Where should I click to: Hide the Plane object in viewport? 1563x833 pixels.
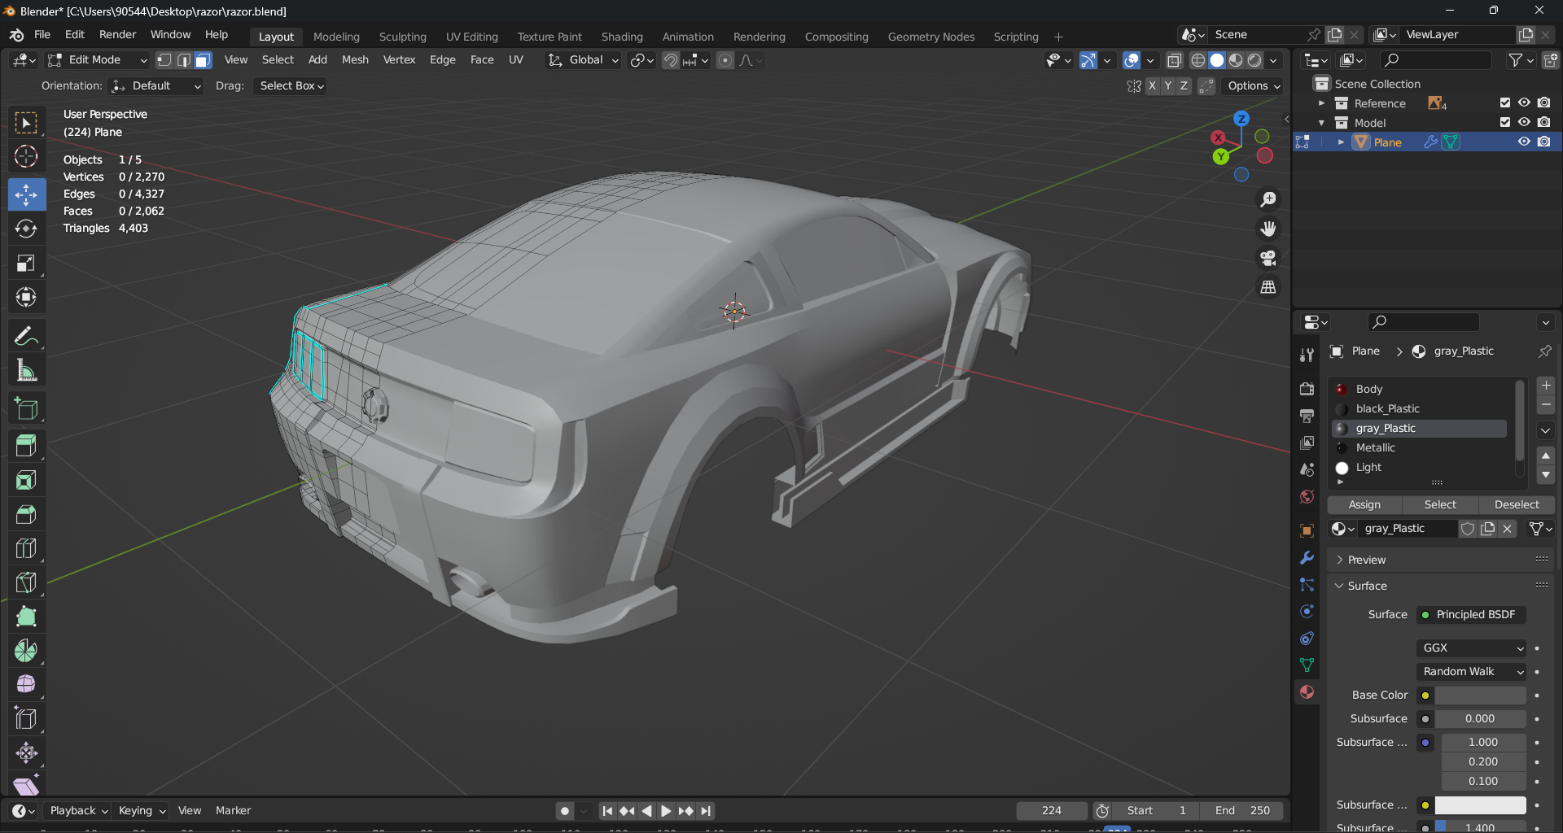pos(1524,142)
